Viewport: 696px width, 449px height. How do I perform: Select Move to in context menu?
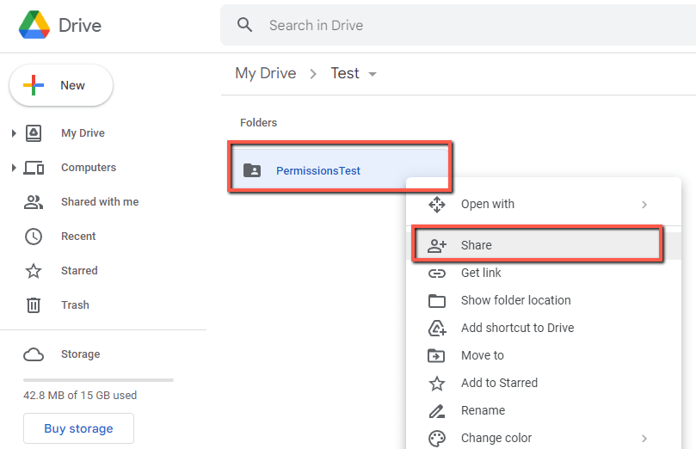tap(482, 355)
